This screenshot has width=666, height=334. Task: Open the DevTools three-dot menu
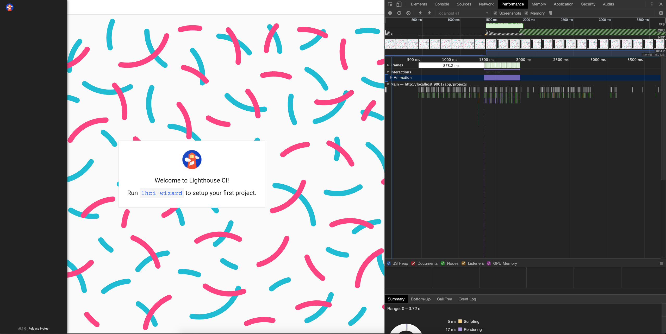pos(652,4)
